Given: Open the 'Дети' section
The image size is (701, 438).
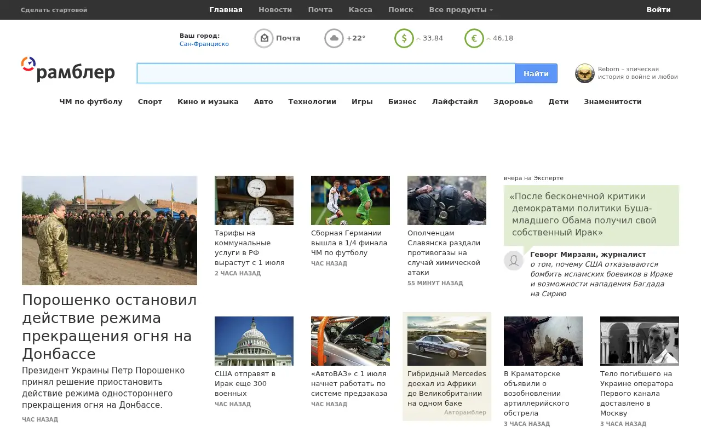Looking at the screenshot, I should point(559,102).
